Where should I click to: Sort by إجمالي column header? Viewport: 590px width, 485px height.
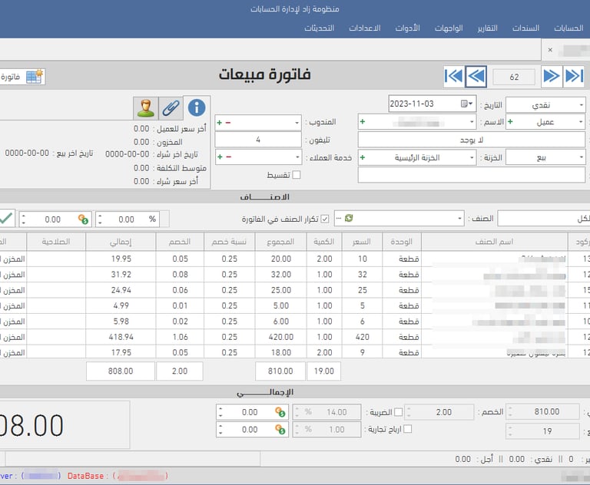[121, 242]
